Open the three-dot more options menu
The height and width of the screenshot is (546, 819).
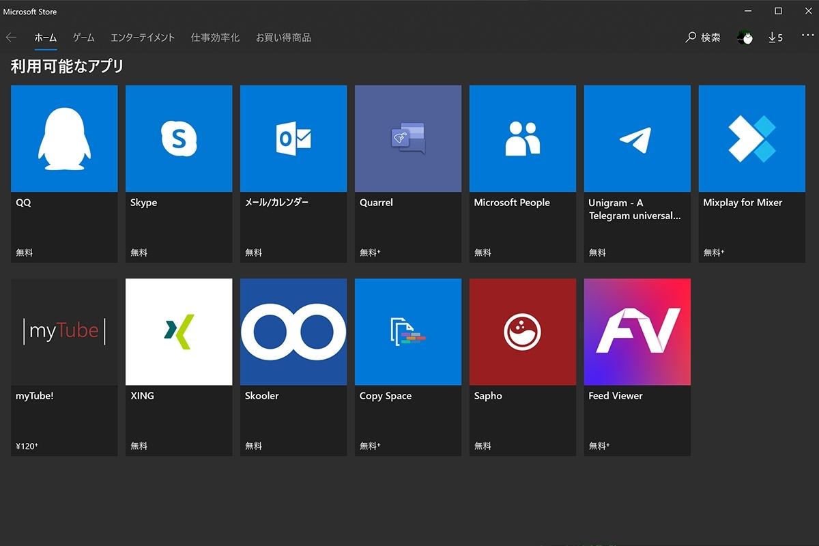[808, 35]
